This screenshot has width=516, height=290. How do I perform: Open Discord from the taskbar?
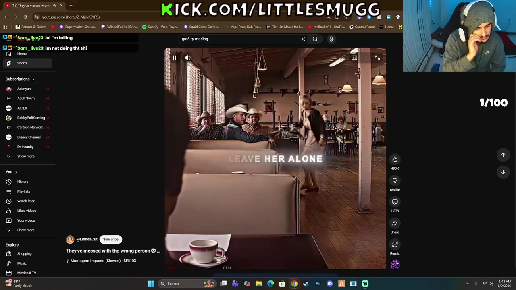330,284
